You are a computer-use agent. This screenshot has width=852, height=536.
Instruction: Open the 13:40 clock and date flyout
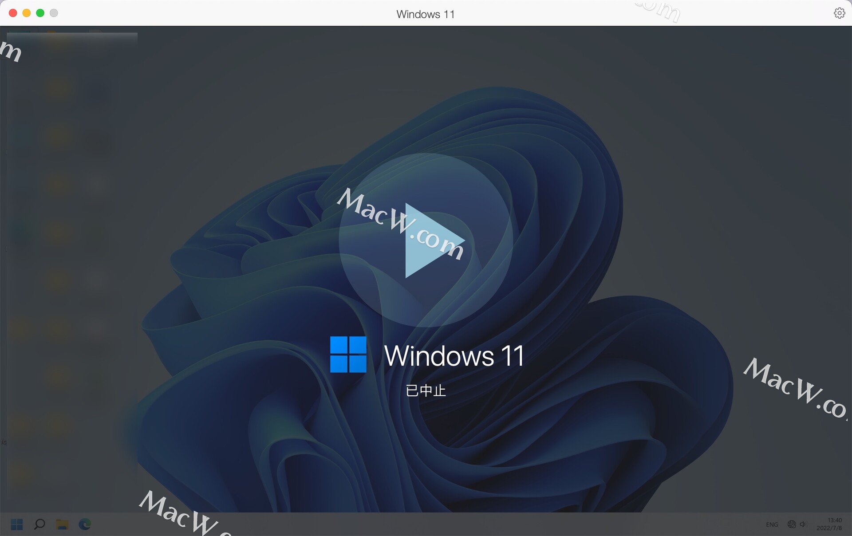[x=829, y=524]
